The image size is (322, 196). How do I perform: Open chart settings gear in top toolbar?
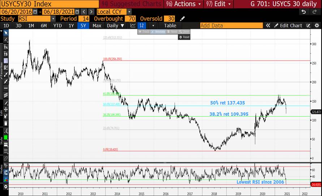pos(317,26)
